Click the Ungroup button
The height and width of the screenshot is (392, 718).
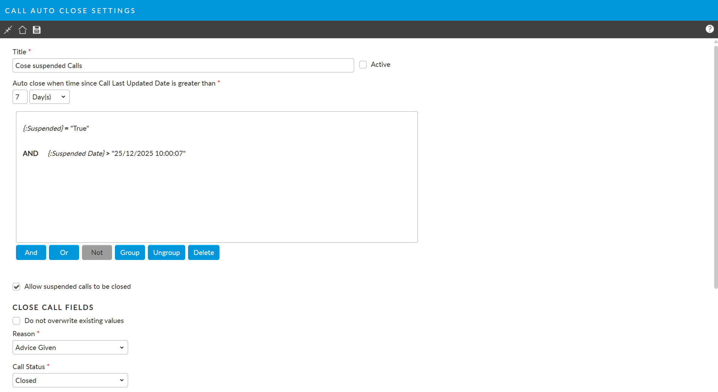click(166, 252)
